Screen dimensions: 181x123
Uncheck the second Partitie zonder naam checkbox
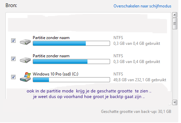click(13, 59)
